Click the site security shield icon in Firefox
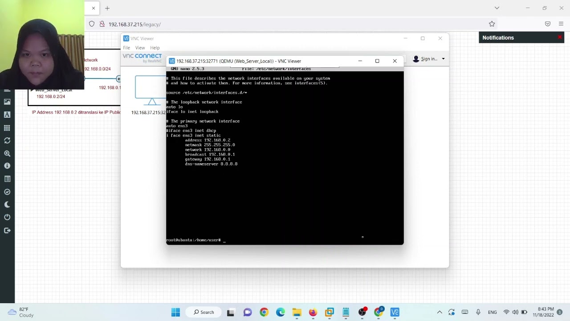 tap(92, 24)
